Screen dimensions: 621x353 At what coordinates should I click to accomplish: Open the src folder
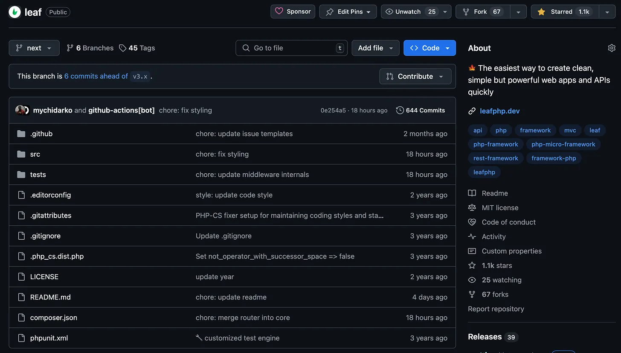[35, 154]
